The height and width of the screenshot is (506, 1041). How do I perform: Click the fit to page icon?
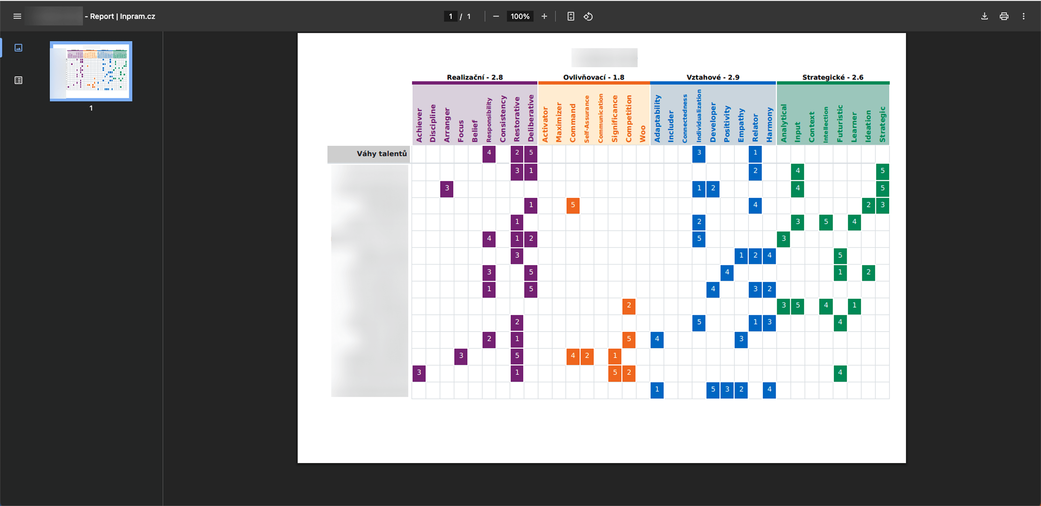click(x=571, y=16)
